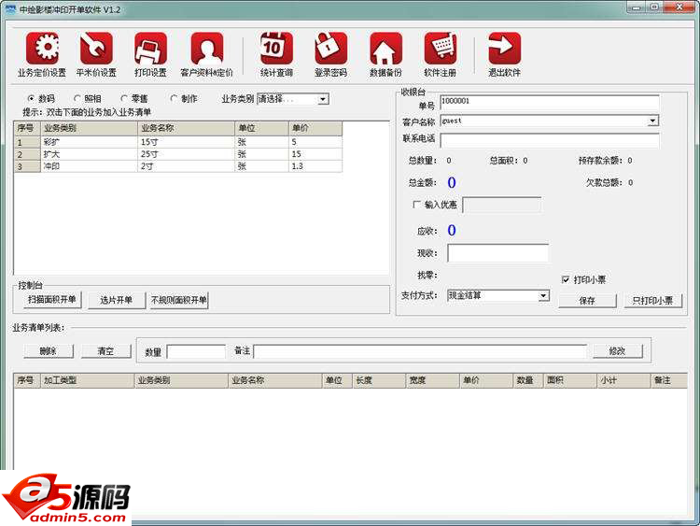Select the 彩扩 15寸 row
The image size is (700, 526).
click(178, 142)
